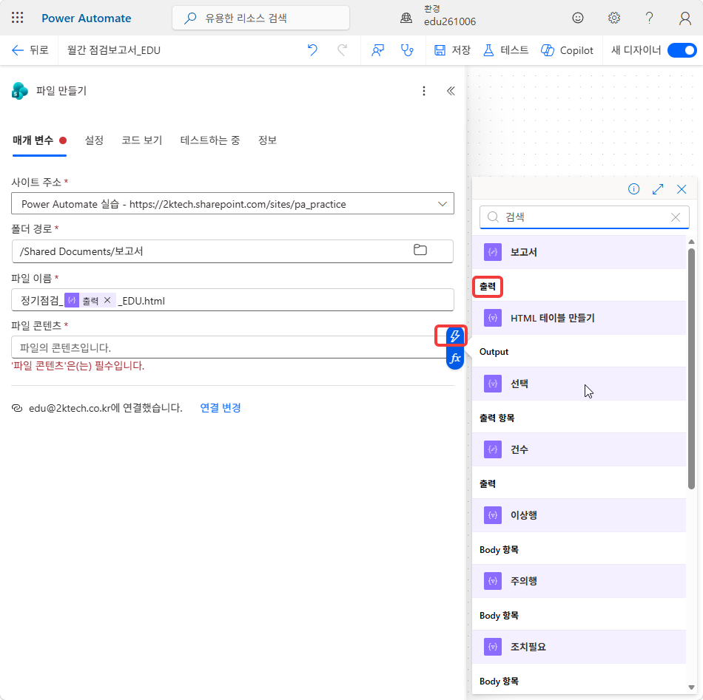Click the redo arrow icon
Image resolution: width=703 pixels, height=700 pixels.
342,50
